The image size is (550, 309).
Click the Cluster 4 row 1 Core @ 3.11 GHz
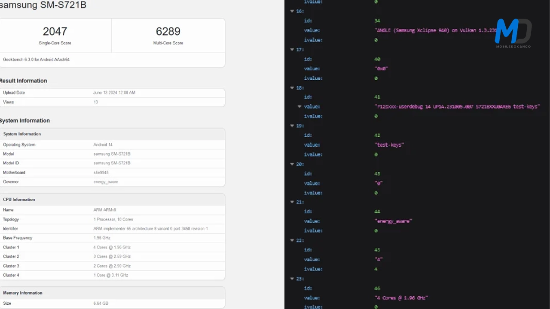tap(111, 275)
